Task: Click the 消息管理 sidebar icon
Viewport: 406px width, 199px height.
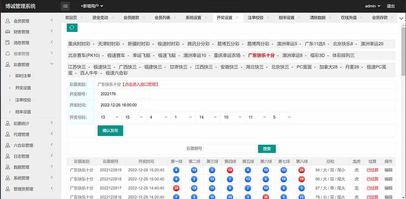Action: tap(8, 43)
